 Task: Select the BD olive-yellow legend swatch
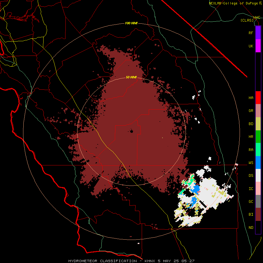click(x=258, y=124)
